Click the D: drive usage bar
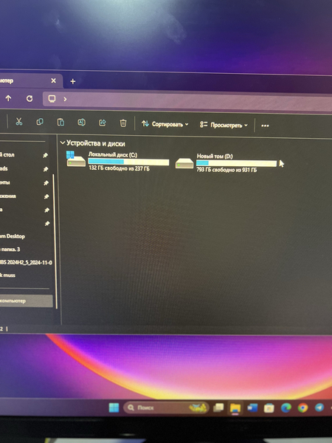 coord(236,163)
